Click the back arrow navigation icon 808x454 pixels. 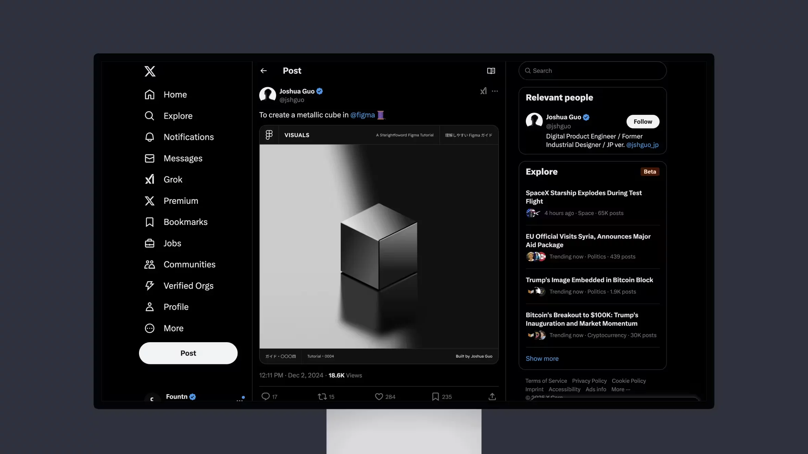[264, 70]
